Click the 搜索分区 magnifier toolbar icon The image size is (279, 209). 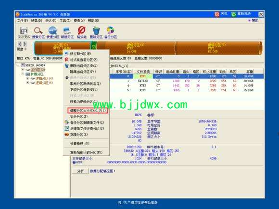38,31
